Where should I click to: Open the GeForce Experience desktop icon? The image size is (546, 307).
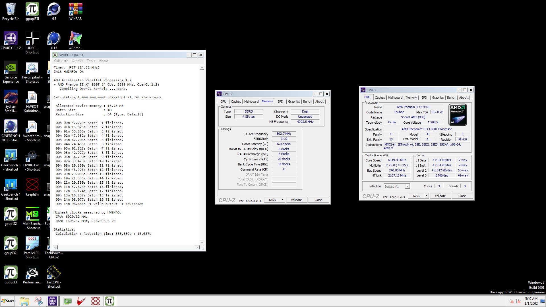[11, 72]
